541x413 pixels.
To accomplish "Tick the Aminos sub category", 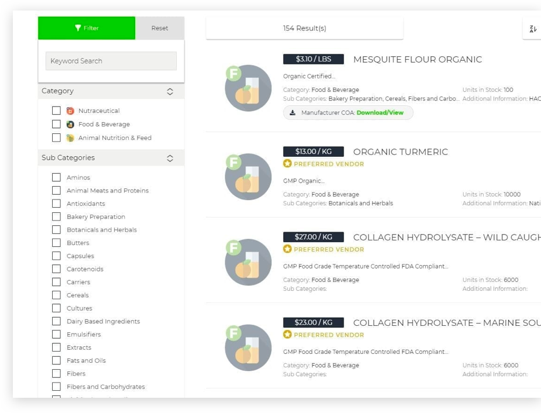I will click(x=56, y=177).
